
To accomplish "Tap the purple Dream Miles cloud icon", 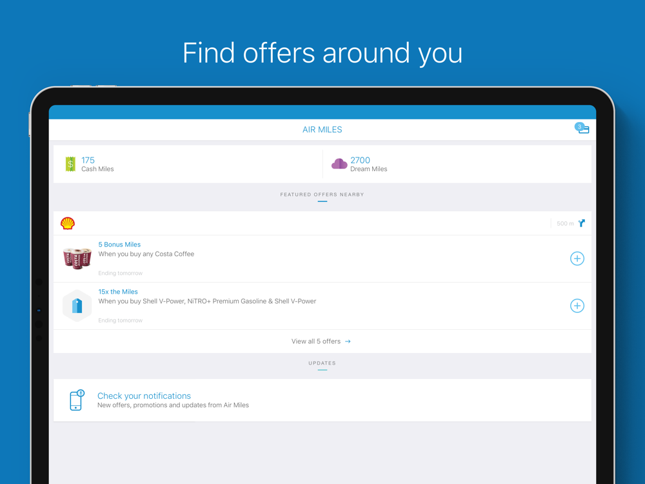I will point(339,164).
